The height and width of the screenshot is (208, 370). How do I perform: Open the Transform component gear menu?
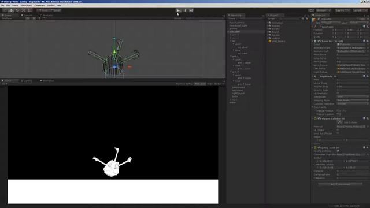pos(368,27)
